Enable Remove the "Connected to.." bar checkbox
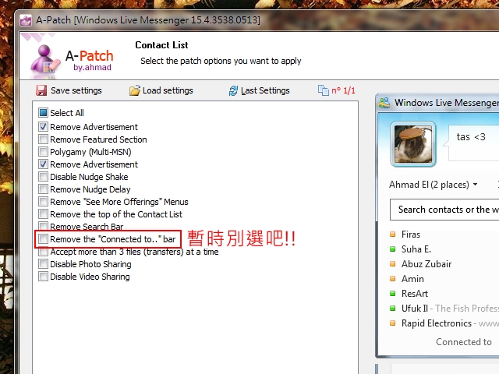 tap(43, 238)
